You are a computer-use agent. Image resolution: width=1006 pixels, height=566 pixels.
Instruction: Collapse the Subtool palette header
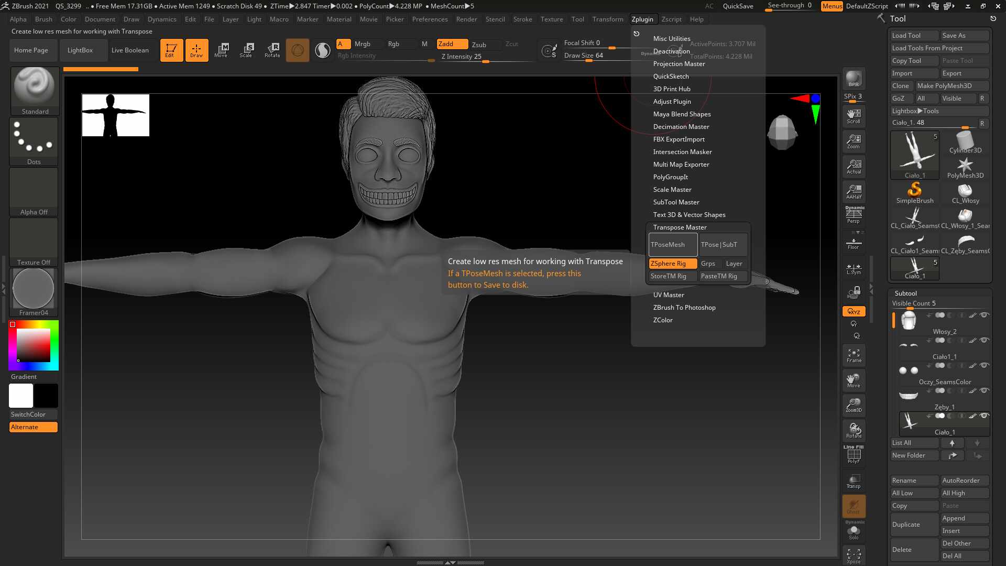(905, 293)
